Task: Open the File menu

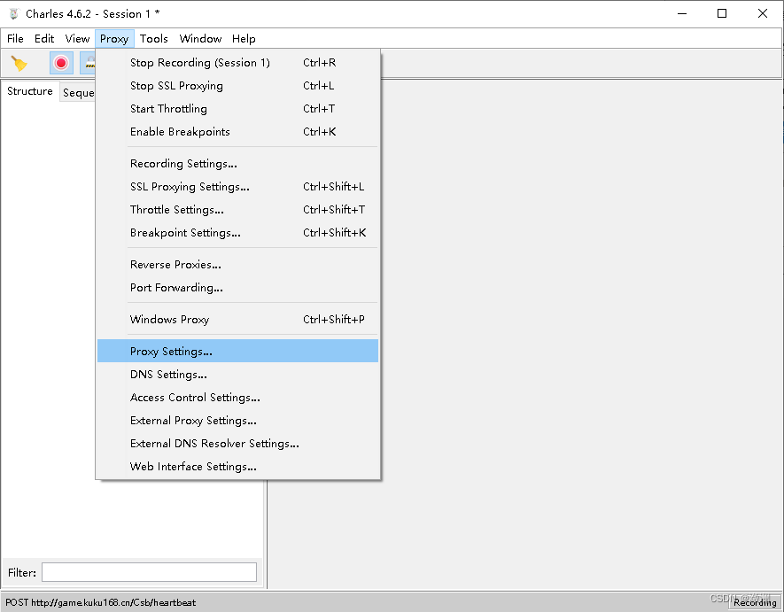Action: click(15, 38)
